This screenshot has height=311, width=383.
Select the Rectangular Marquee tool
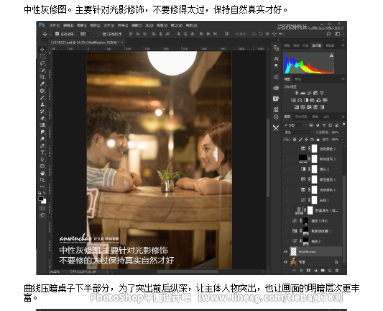pos(42,56)
